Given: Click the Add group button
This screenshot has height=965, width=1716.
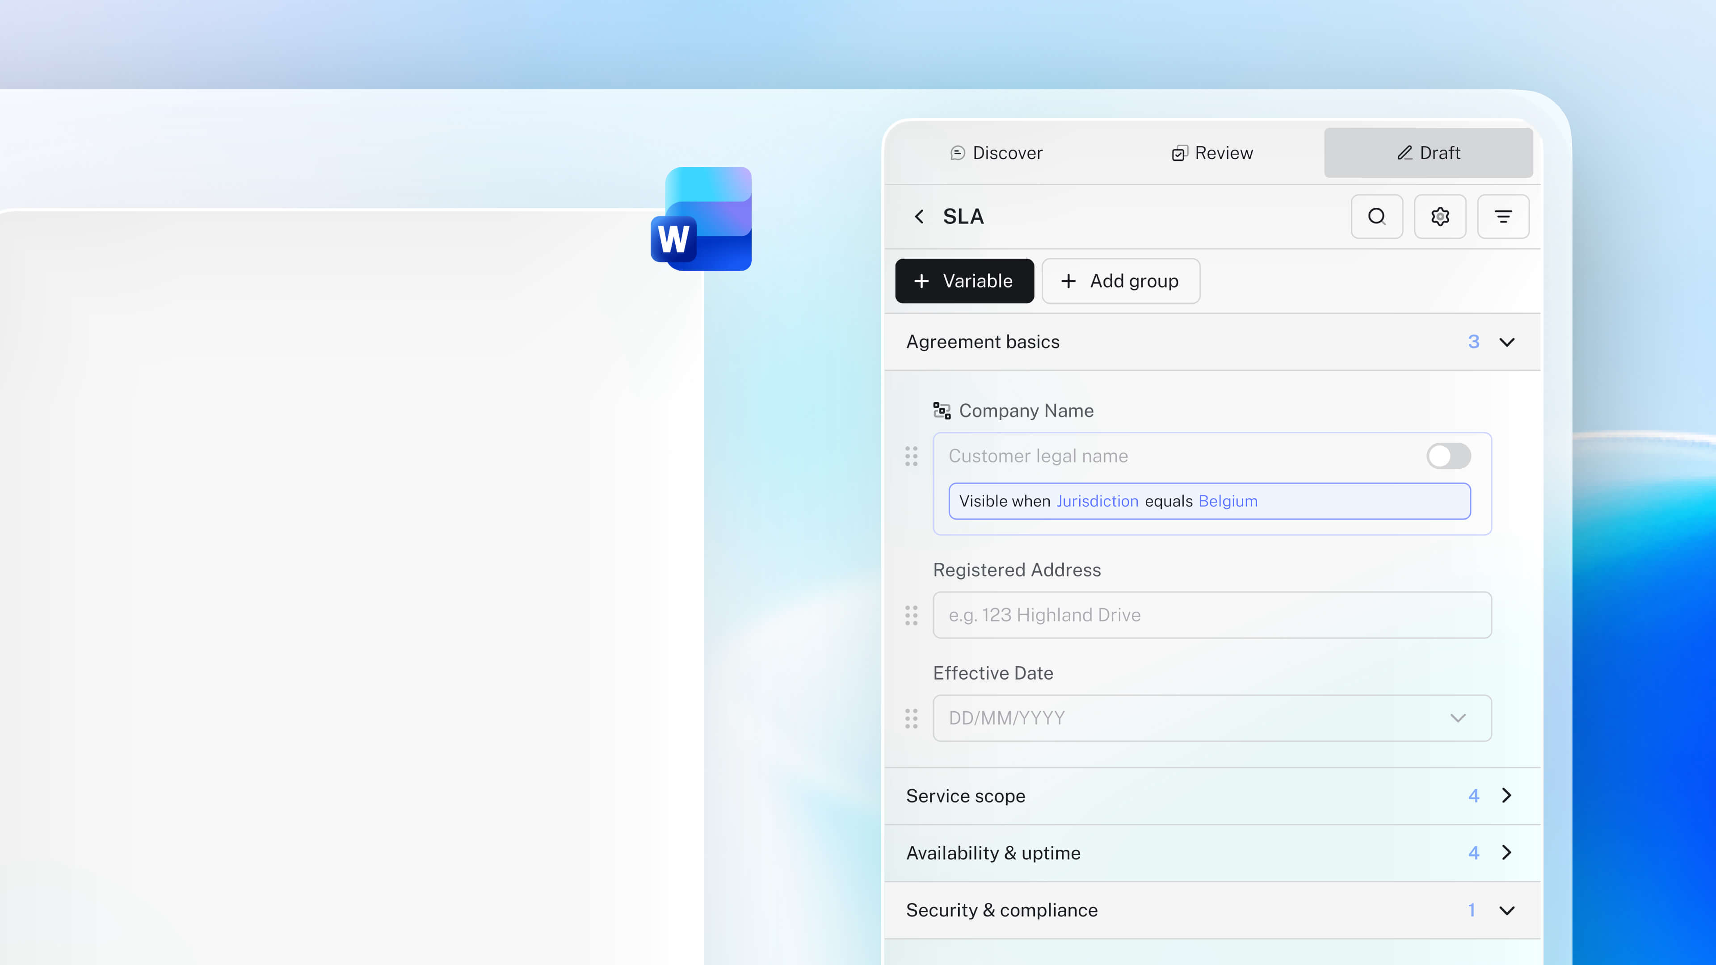Looking at the screenshot, I should [1120, 281].
